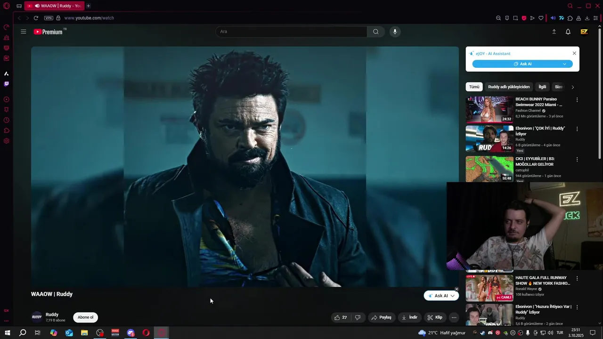Dislike the video with thumbs-down
Viewport: 603px width, 339px height.
(x=358, y=317)
